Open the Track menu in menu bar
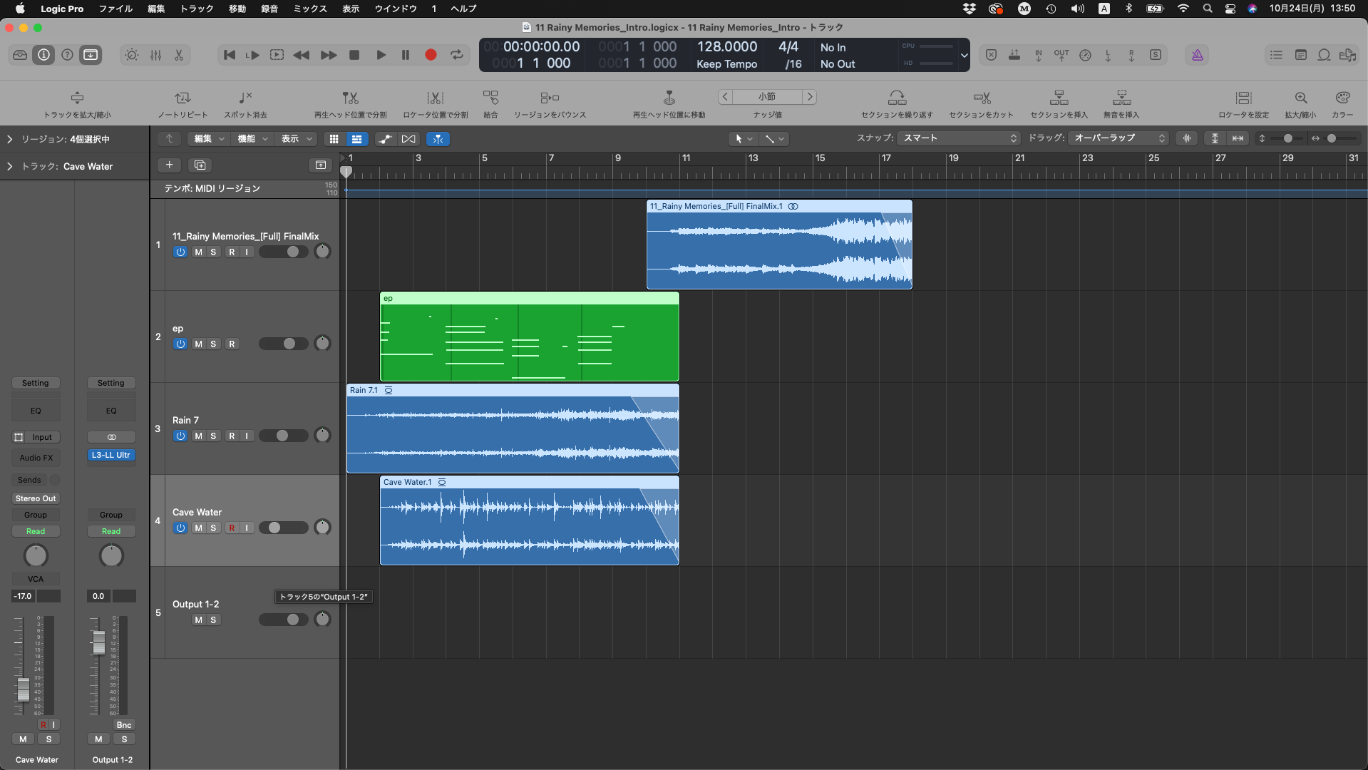This screenshot has height=770, width=1368. click(x=197, y=9)
